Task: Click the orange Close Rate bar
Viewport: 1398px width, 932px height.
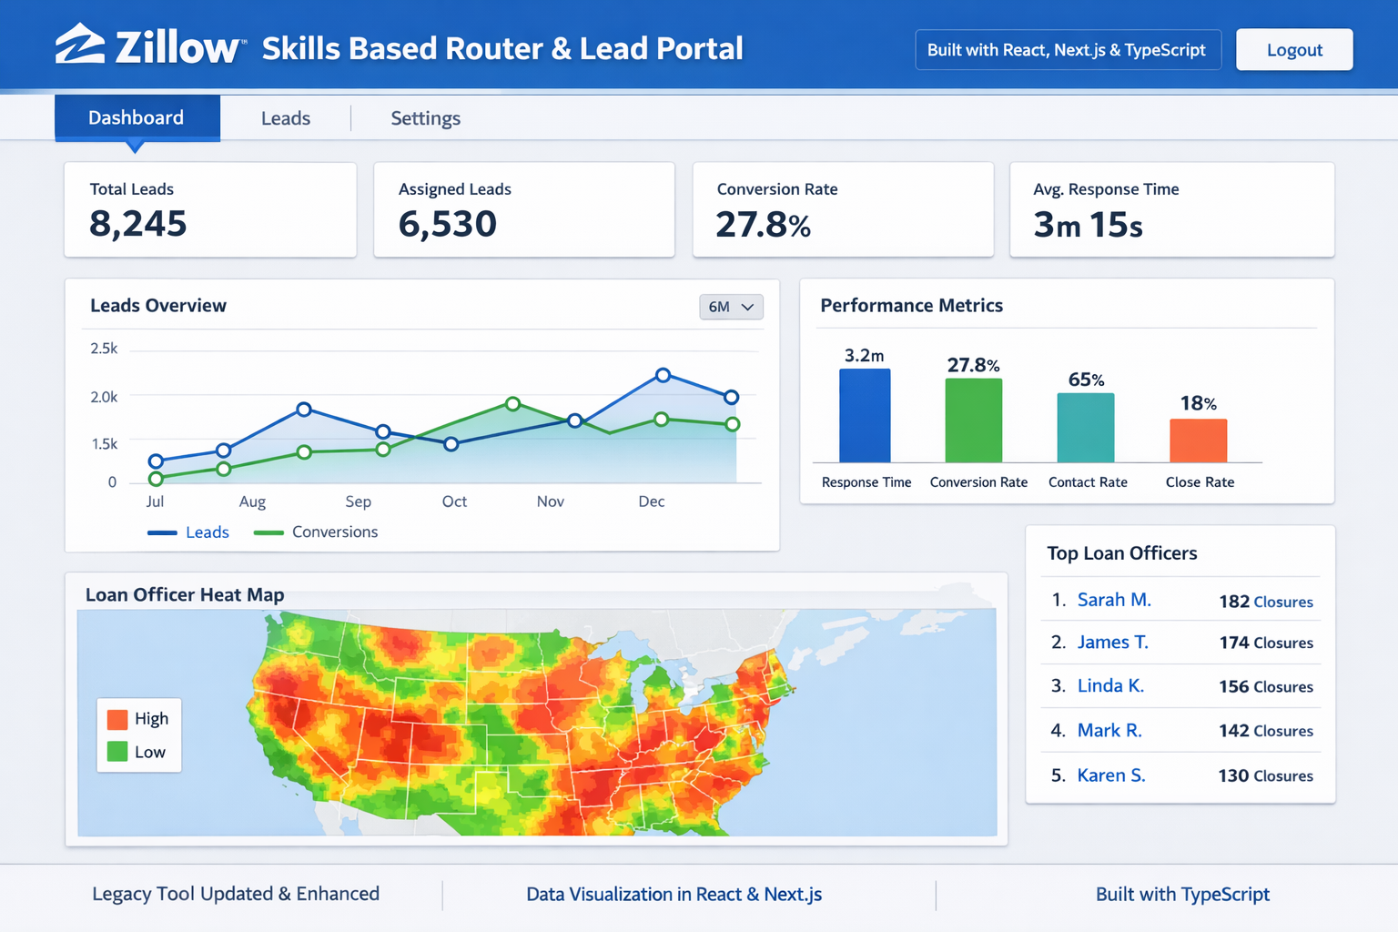Action: [1198, 441]
